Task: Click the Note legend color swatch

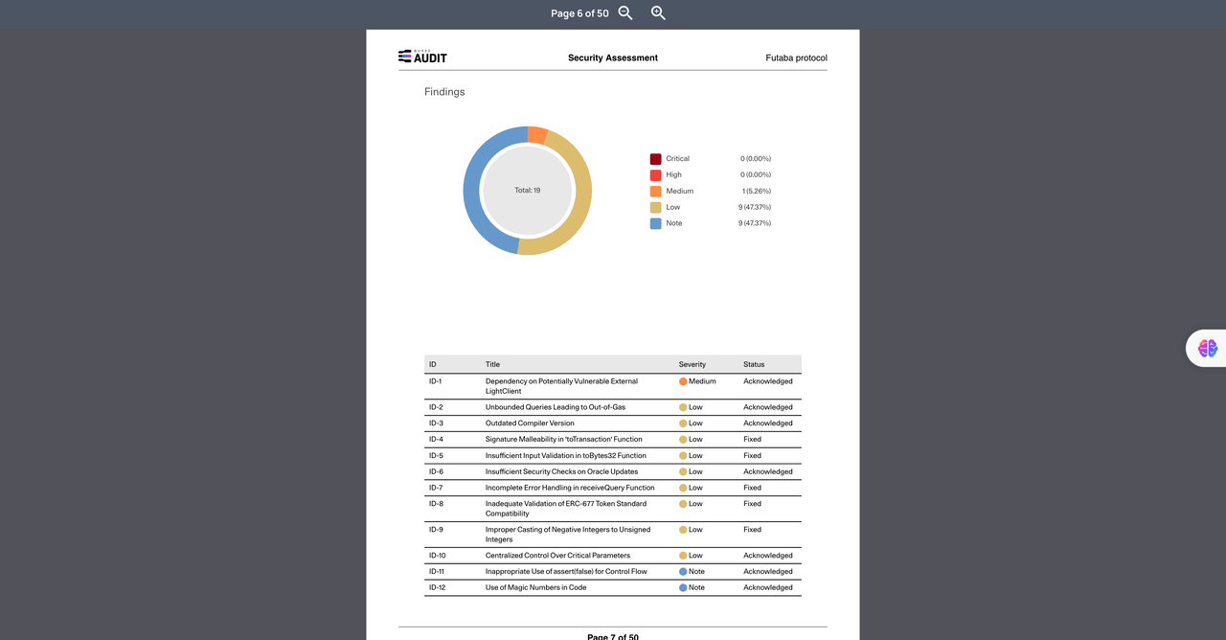Action: (655, 223)
